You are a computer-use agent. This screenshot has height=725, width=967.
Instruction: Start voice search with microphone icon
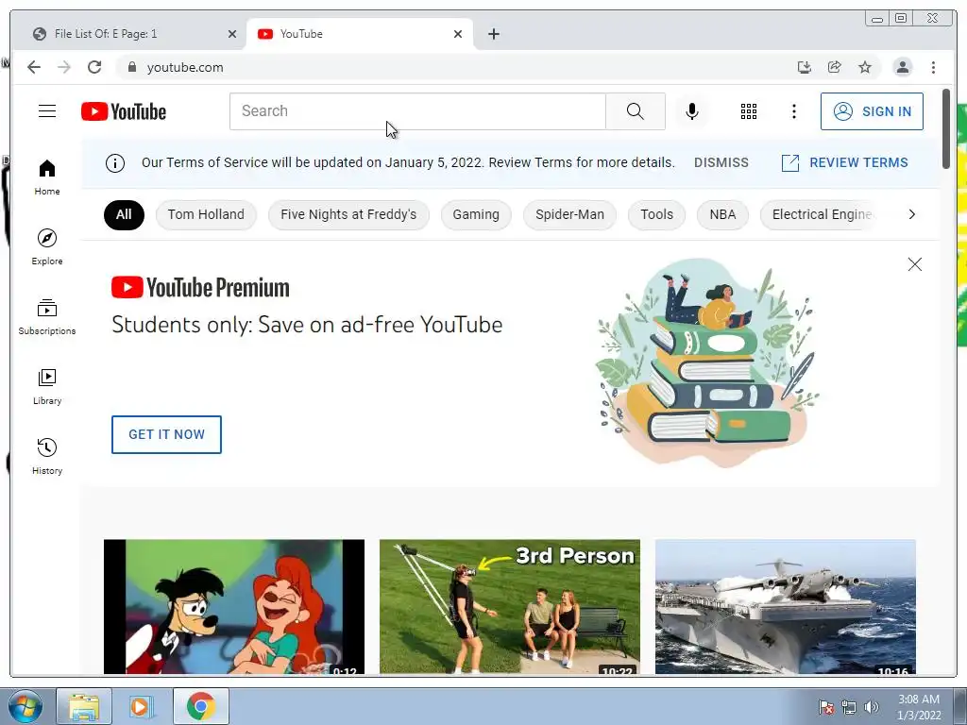point(692,111)
